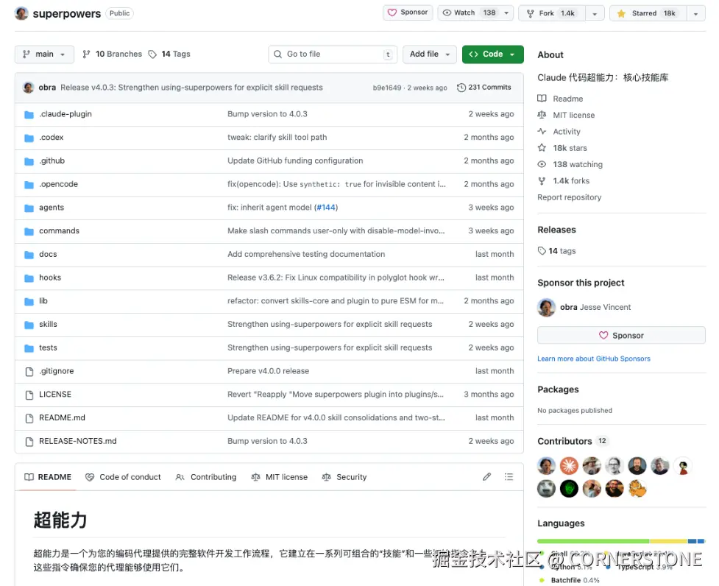Open the #144 pull request link
Viewport: 719px width, 586px height.
(326, 208)
